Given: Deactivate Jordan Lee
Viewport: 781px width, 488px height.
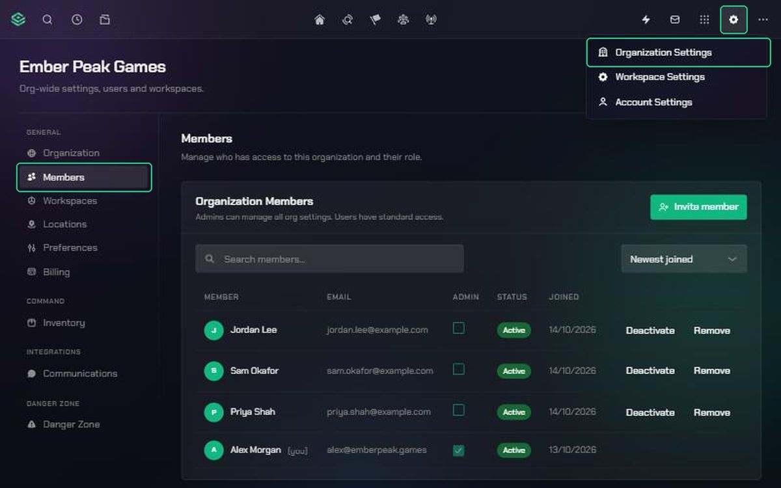Looking at the screenshot, I should pyautogui.click(x=650, y=331).
